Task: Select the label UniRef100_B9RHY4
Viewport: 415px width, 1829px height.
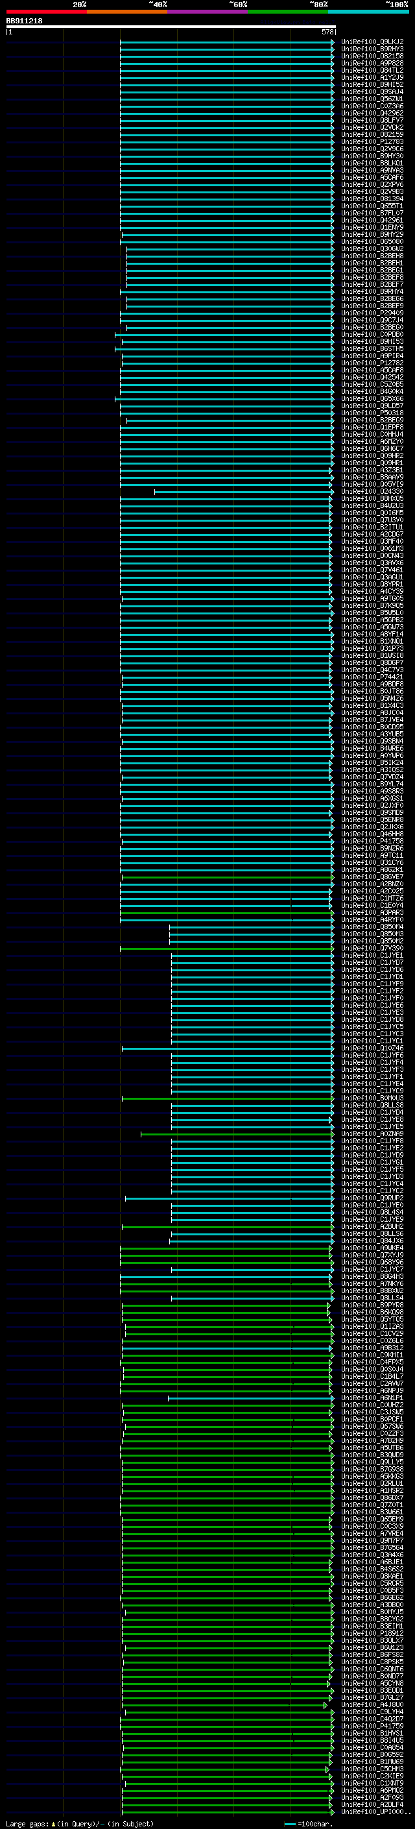Action: (372, 292)
